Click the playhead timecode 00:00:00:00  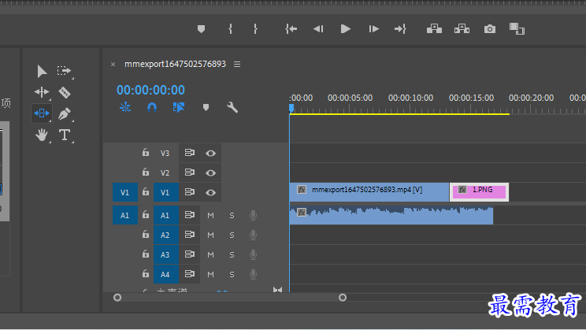click(x=150, y=90)
